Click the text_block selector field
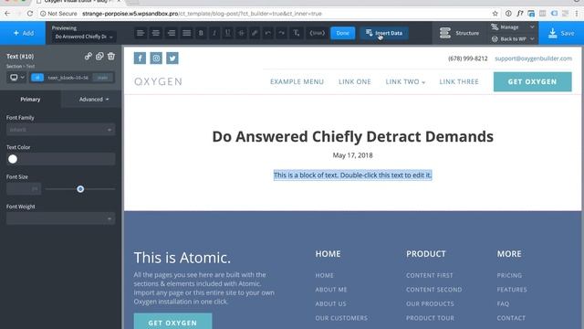The width and height of the screenshot is (584, 329). pyautogui.click(x=68, y=78)
